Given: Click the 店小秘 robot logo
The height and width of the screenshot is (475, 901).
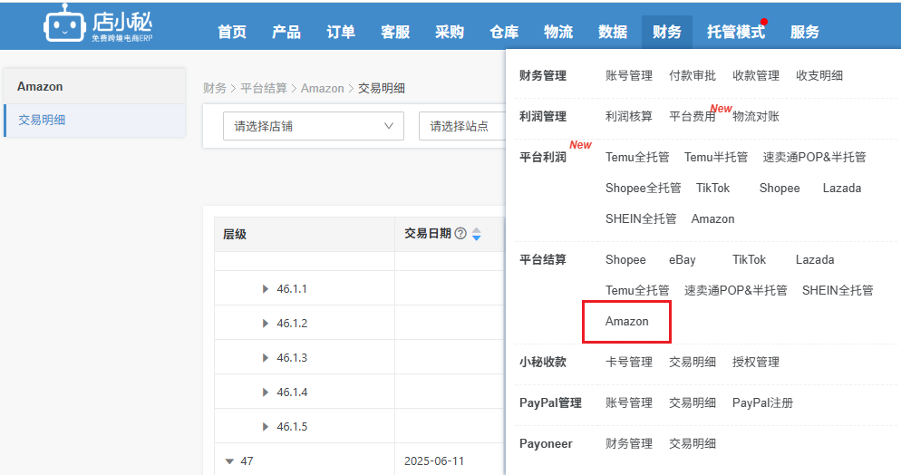Looking at the screenshot, I should tap(98, 23).
